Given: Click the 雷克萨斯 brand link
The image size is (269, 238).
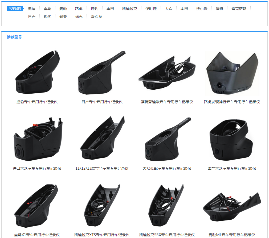Looking at the screenshot, I should [x=239, y=9].
